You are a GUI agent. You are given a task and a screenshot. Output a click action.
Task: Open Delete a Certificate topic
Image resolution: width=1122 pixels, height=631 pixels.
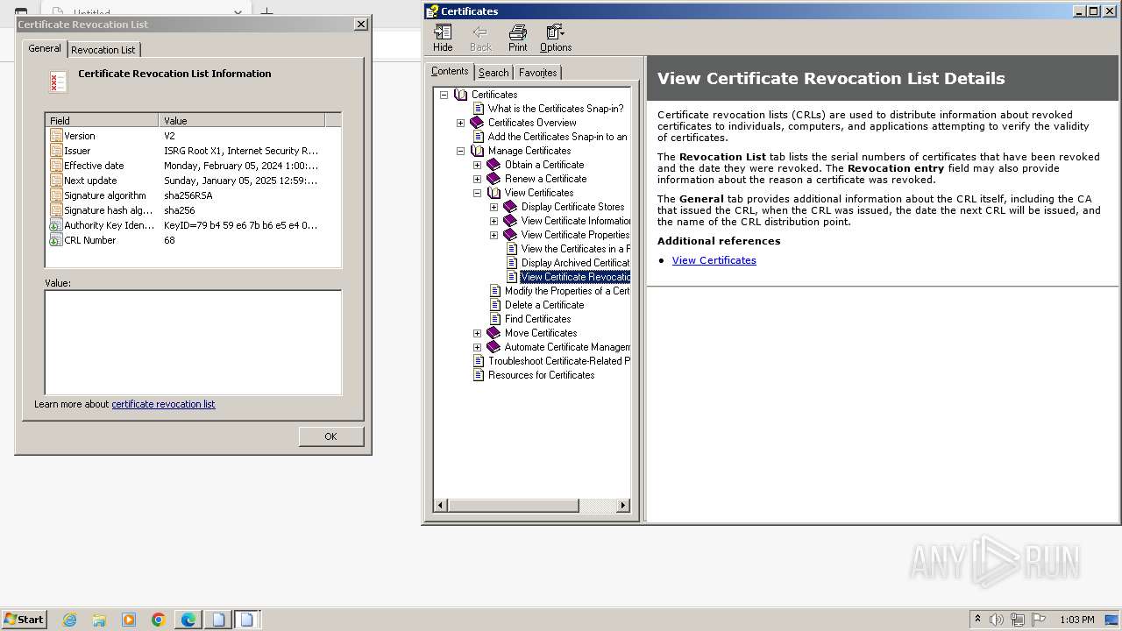click(544, 305)
